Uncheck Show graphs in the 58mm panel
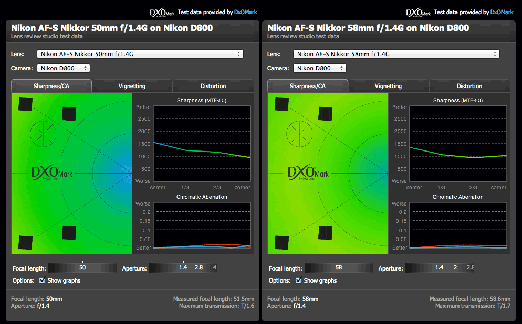 pos(299,280)
